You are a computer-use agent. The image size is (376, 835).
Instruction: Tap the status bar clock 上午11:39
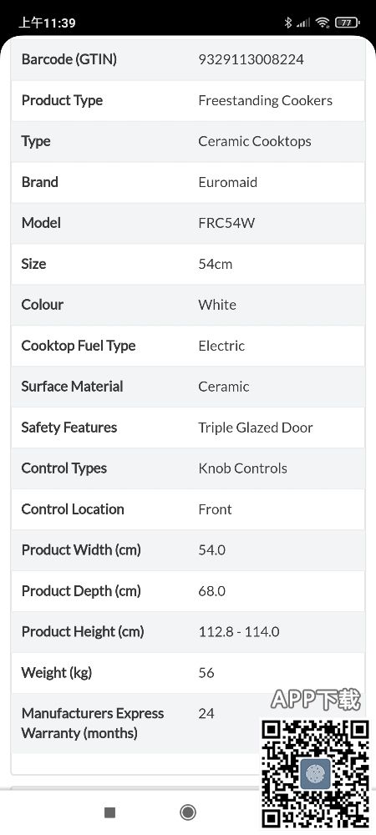tap(47, 23)
